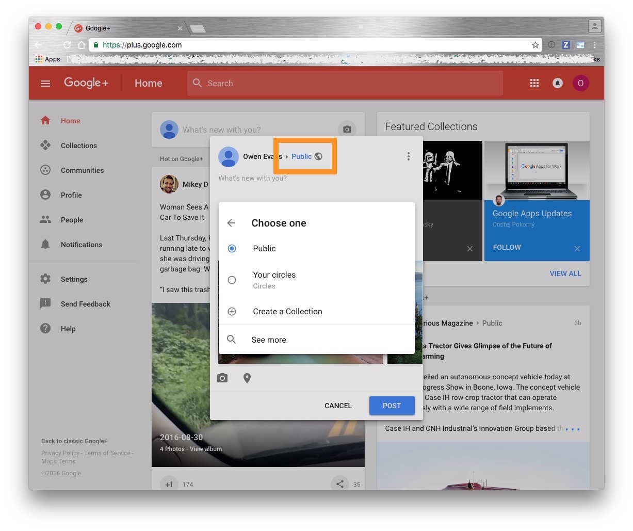This screenshot has height=531, width=633.
Task: Open the Google apps grid launcher
Action: 534,84
